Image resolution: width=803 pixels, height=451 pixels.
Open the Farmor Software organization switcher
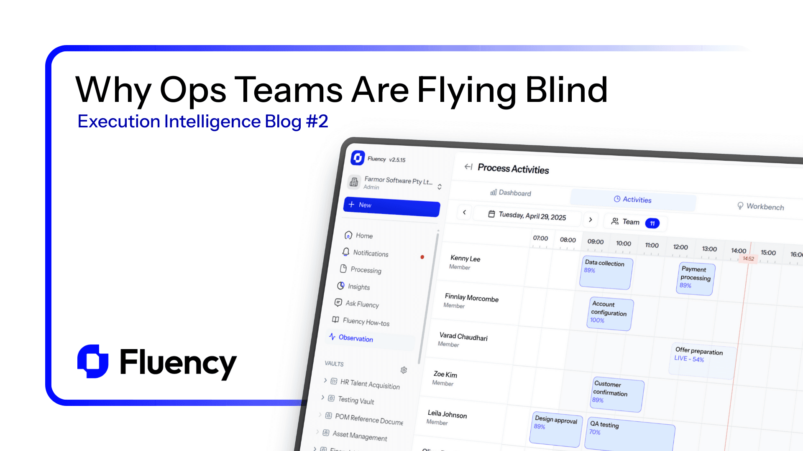[x=395, y=183]
